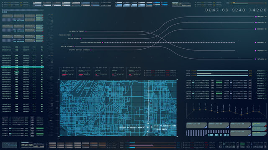Click the code "8247-66-9248-74228" at the top right
268x150 pixels.
point(236,10)
